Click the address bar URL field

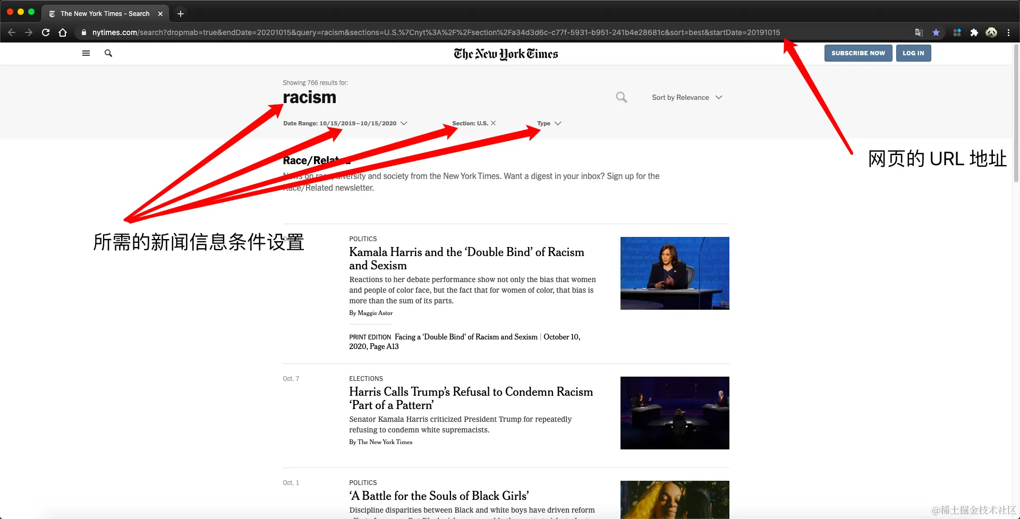pos(436,32)
